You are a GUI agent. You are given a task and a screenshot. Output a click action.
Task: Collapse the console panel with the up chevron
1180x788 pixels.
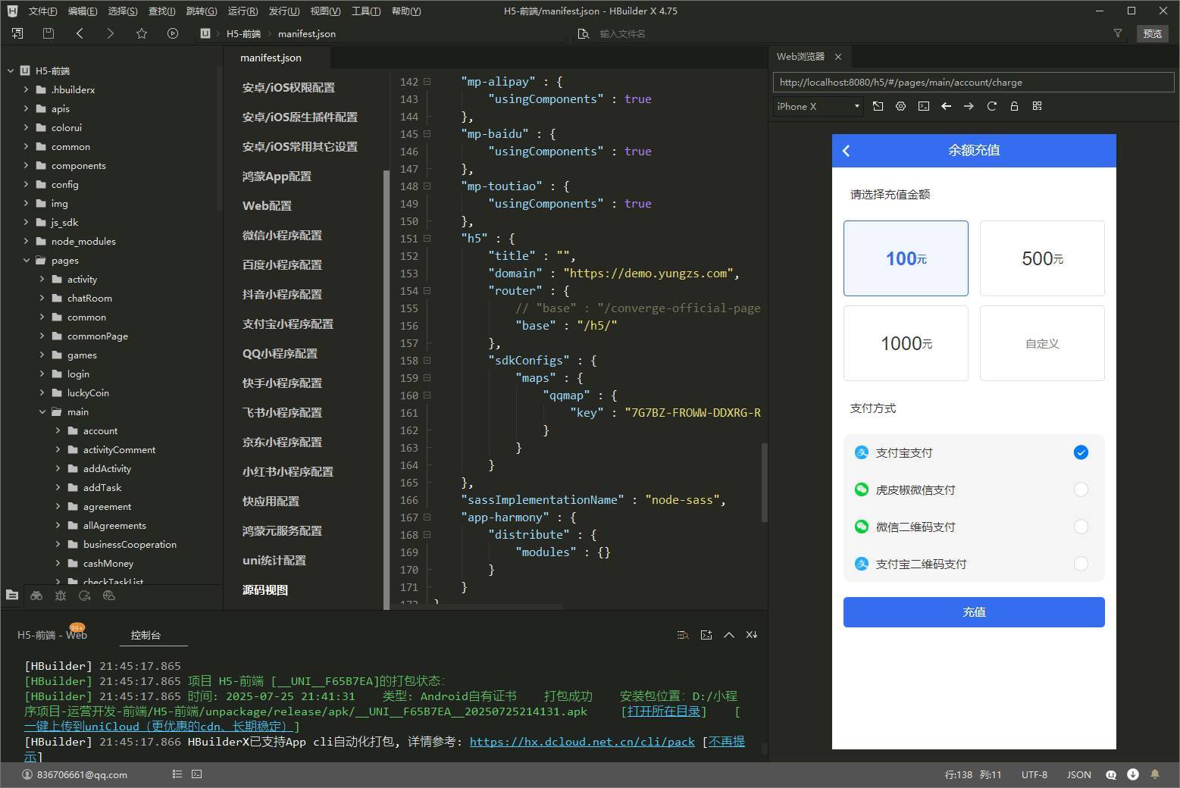pyautogui.click(x=728, y=635)
